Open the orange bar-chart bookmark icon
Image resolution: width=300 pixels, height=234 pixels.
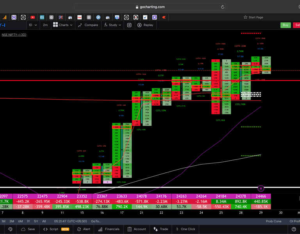[x=5, y=18]
